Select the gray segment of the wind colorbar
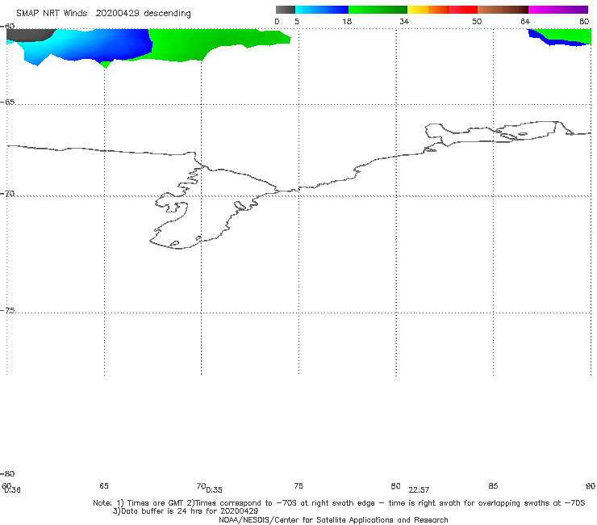This screenshot has height=525, width=597. [x=286, y=10]
